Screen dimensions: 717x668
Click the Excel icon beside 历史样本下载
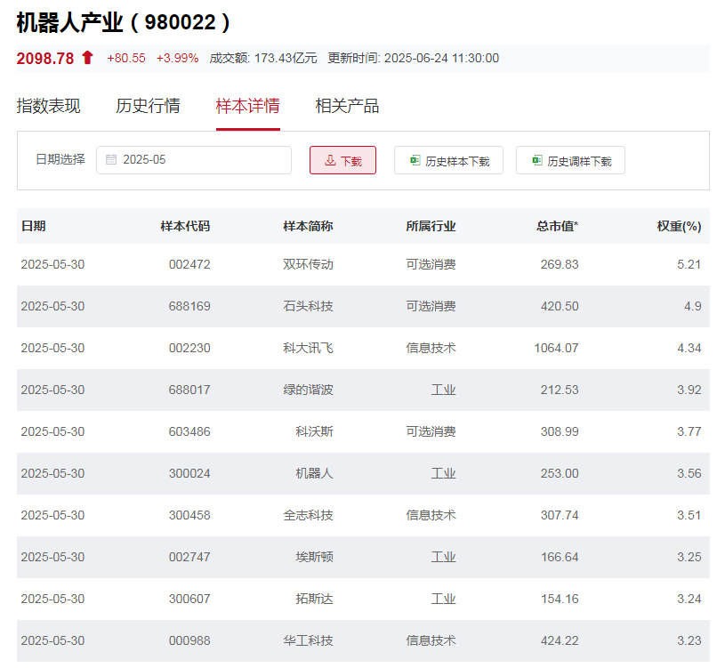point(415,160)
